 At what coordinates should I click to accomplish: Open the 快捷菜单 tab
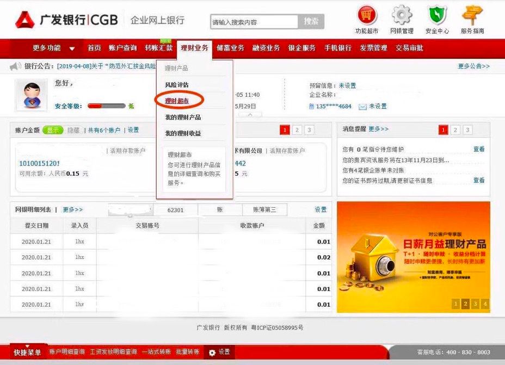click(x=27, y=352)
